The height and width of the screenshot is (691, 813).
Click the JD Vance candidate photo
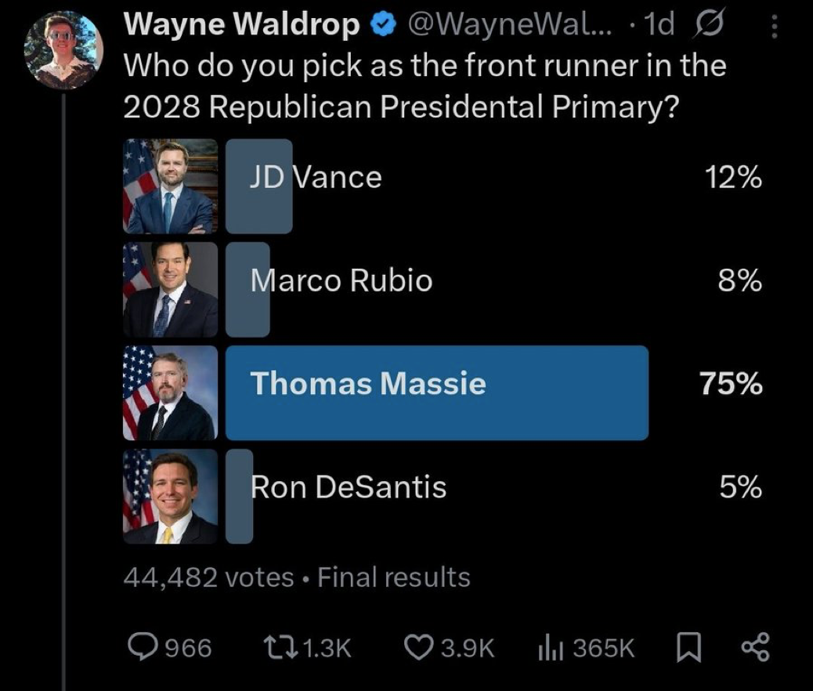pos(170,186)
